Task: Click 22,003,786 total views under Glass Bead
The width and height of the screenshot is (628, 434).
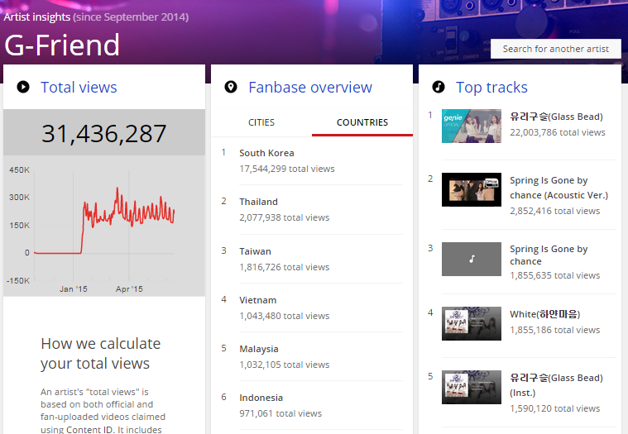Action: [558, 132]
